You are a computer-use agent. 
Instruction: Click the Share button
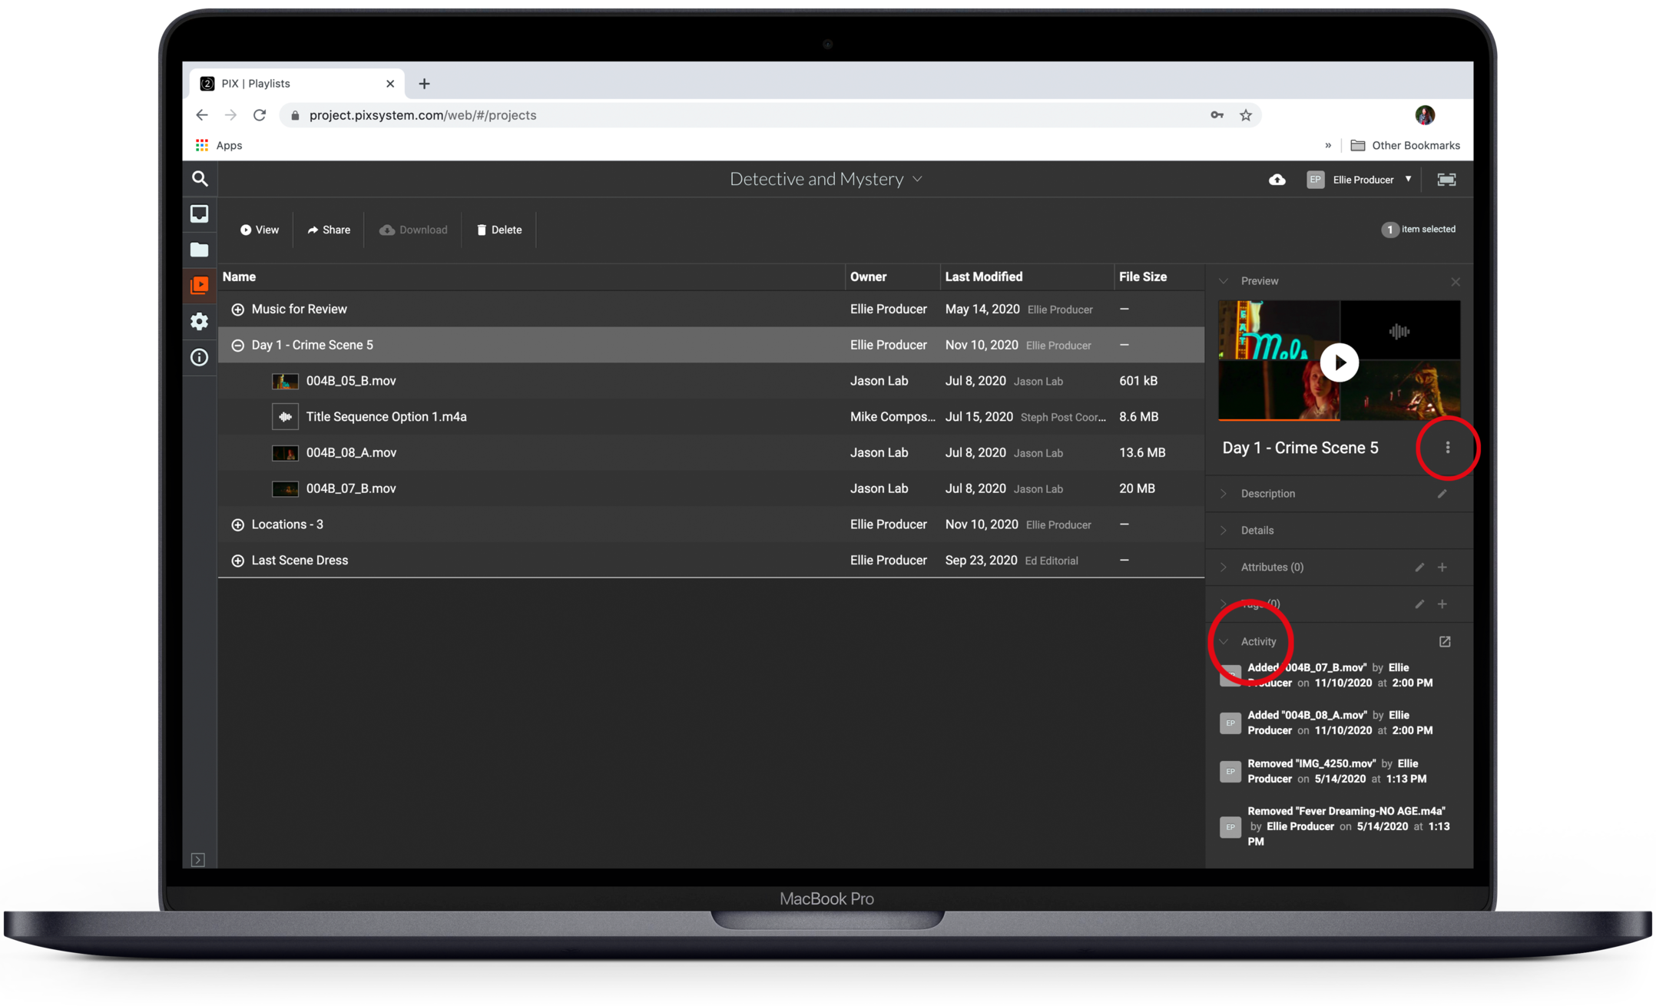tap(329, 230)
